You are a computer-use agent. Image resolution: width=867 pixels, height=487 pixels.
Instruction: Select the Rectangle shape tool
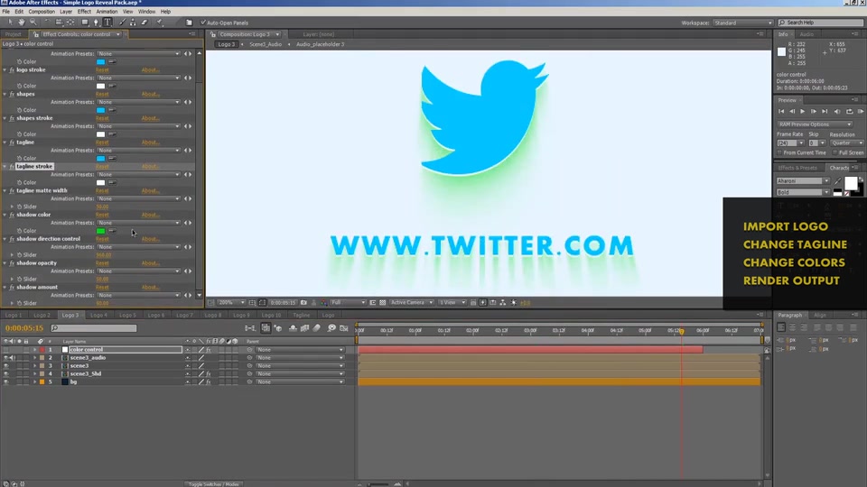[x=85, y=23]
